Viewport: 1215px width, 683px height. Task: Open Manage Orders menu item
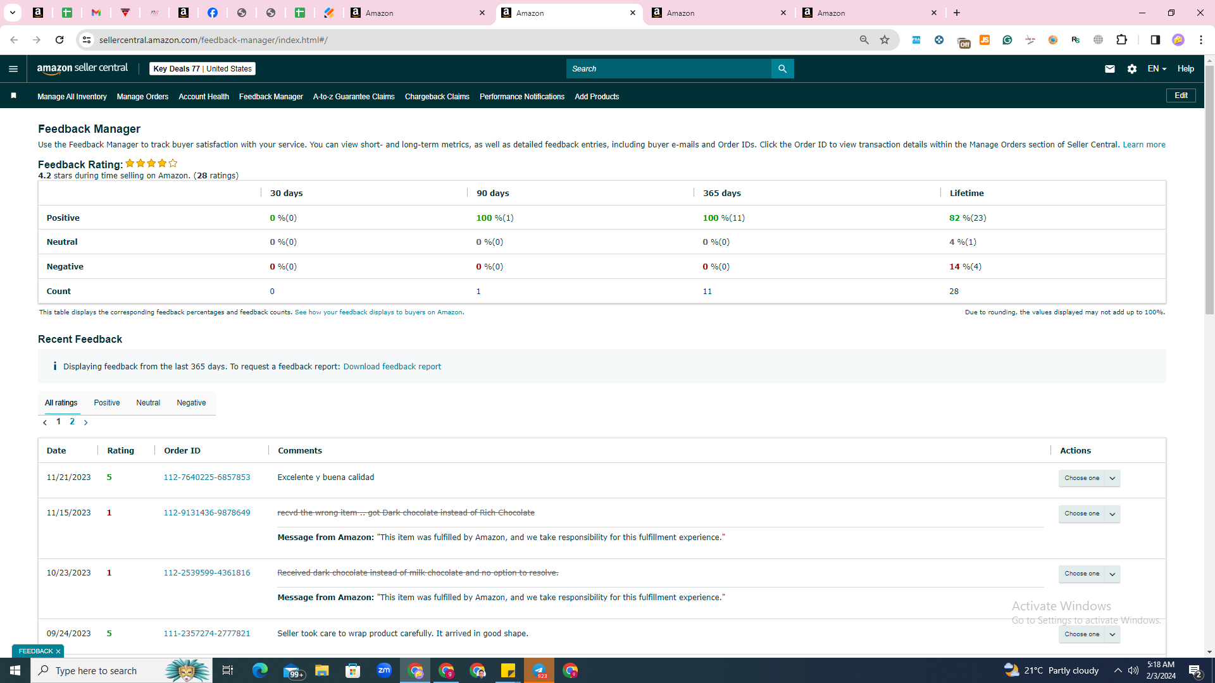click(x=142, y=97)
